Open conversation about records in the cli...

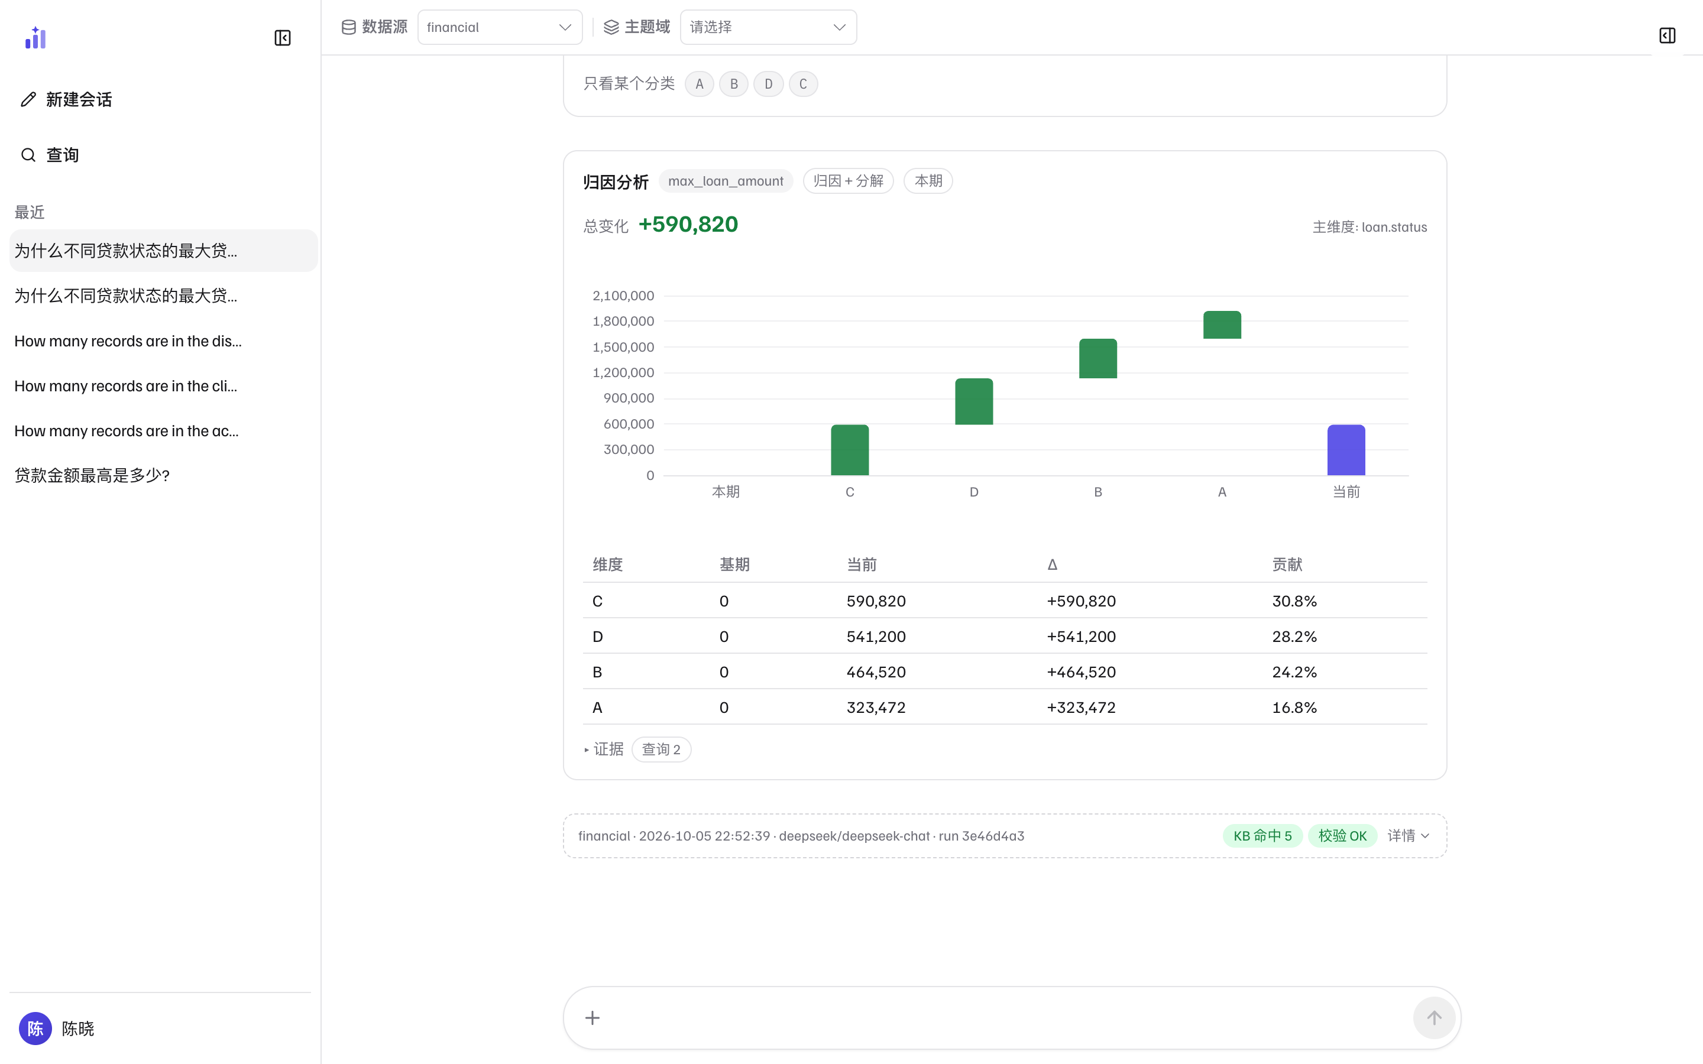pos(163,385)
